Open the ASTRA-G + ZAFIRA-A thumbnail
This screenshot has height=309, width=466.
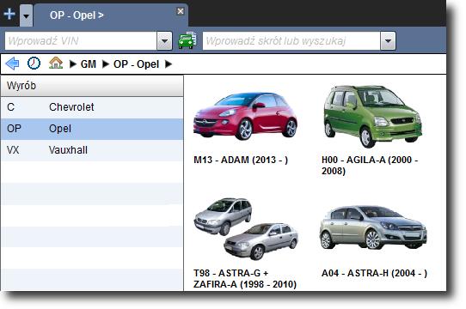[x=246, y=228]
